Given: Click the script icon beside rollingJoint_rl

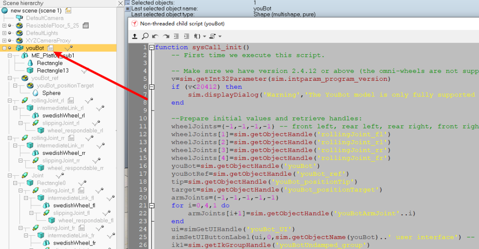Looking at the screenshot, I should (71, 101).
